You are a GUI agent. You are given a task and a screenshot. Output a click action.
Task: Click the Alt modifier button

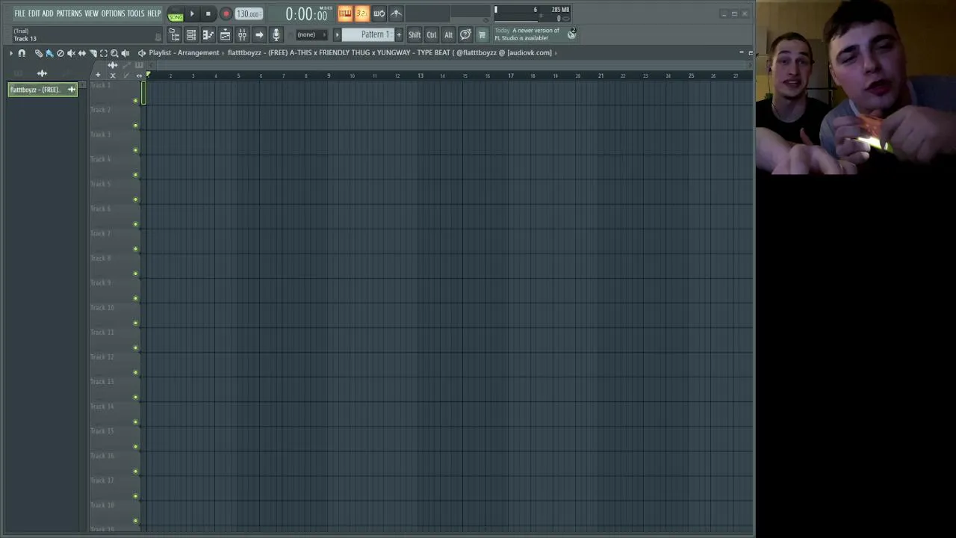tap(448, 35)
